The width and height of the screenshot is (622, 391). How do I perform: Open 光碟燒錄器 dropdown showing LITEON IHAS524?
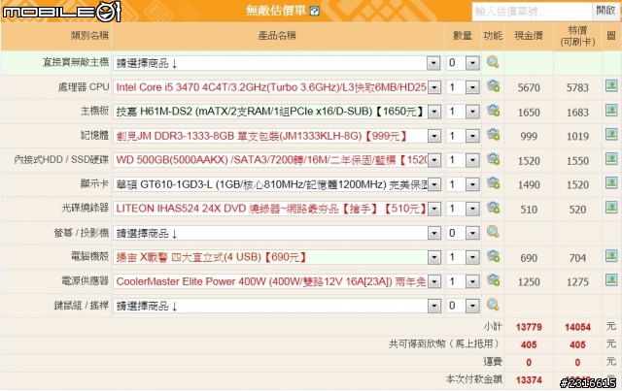pos(277,209)
